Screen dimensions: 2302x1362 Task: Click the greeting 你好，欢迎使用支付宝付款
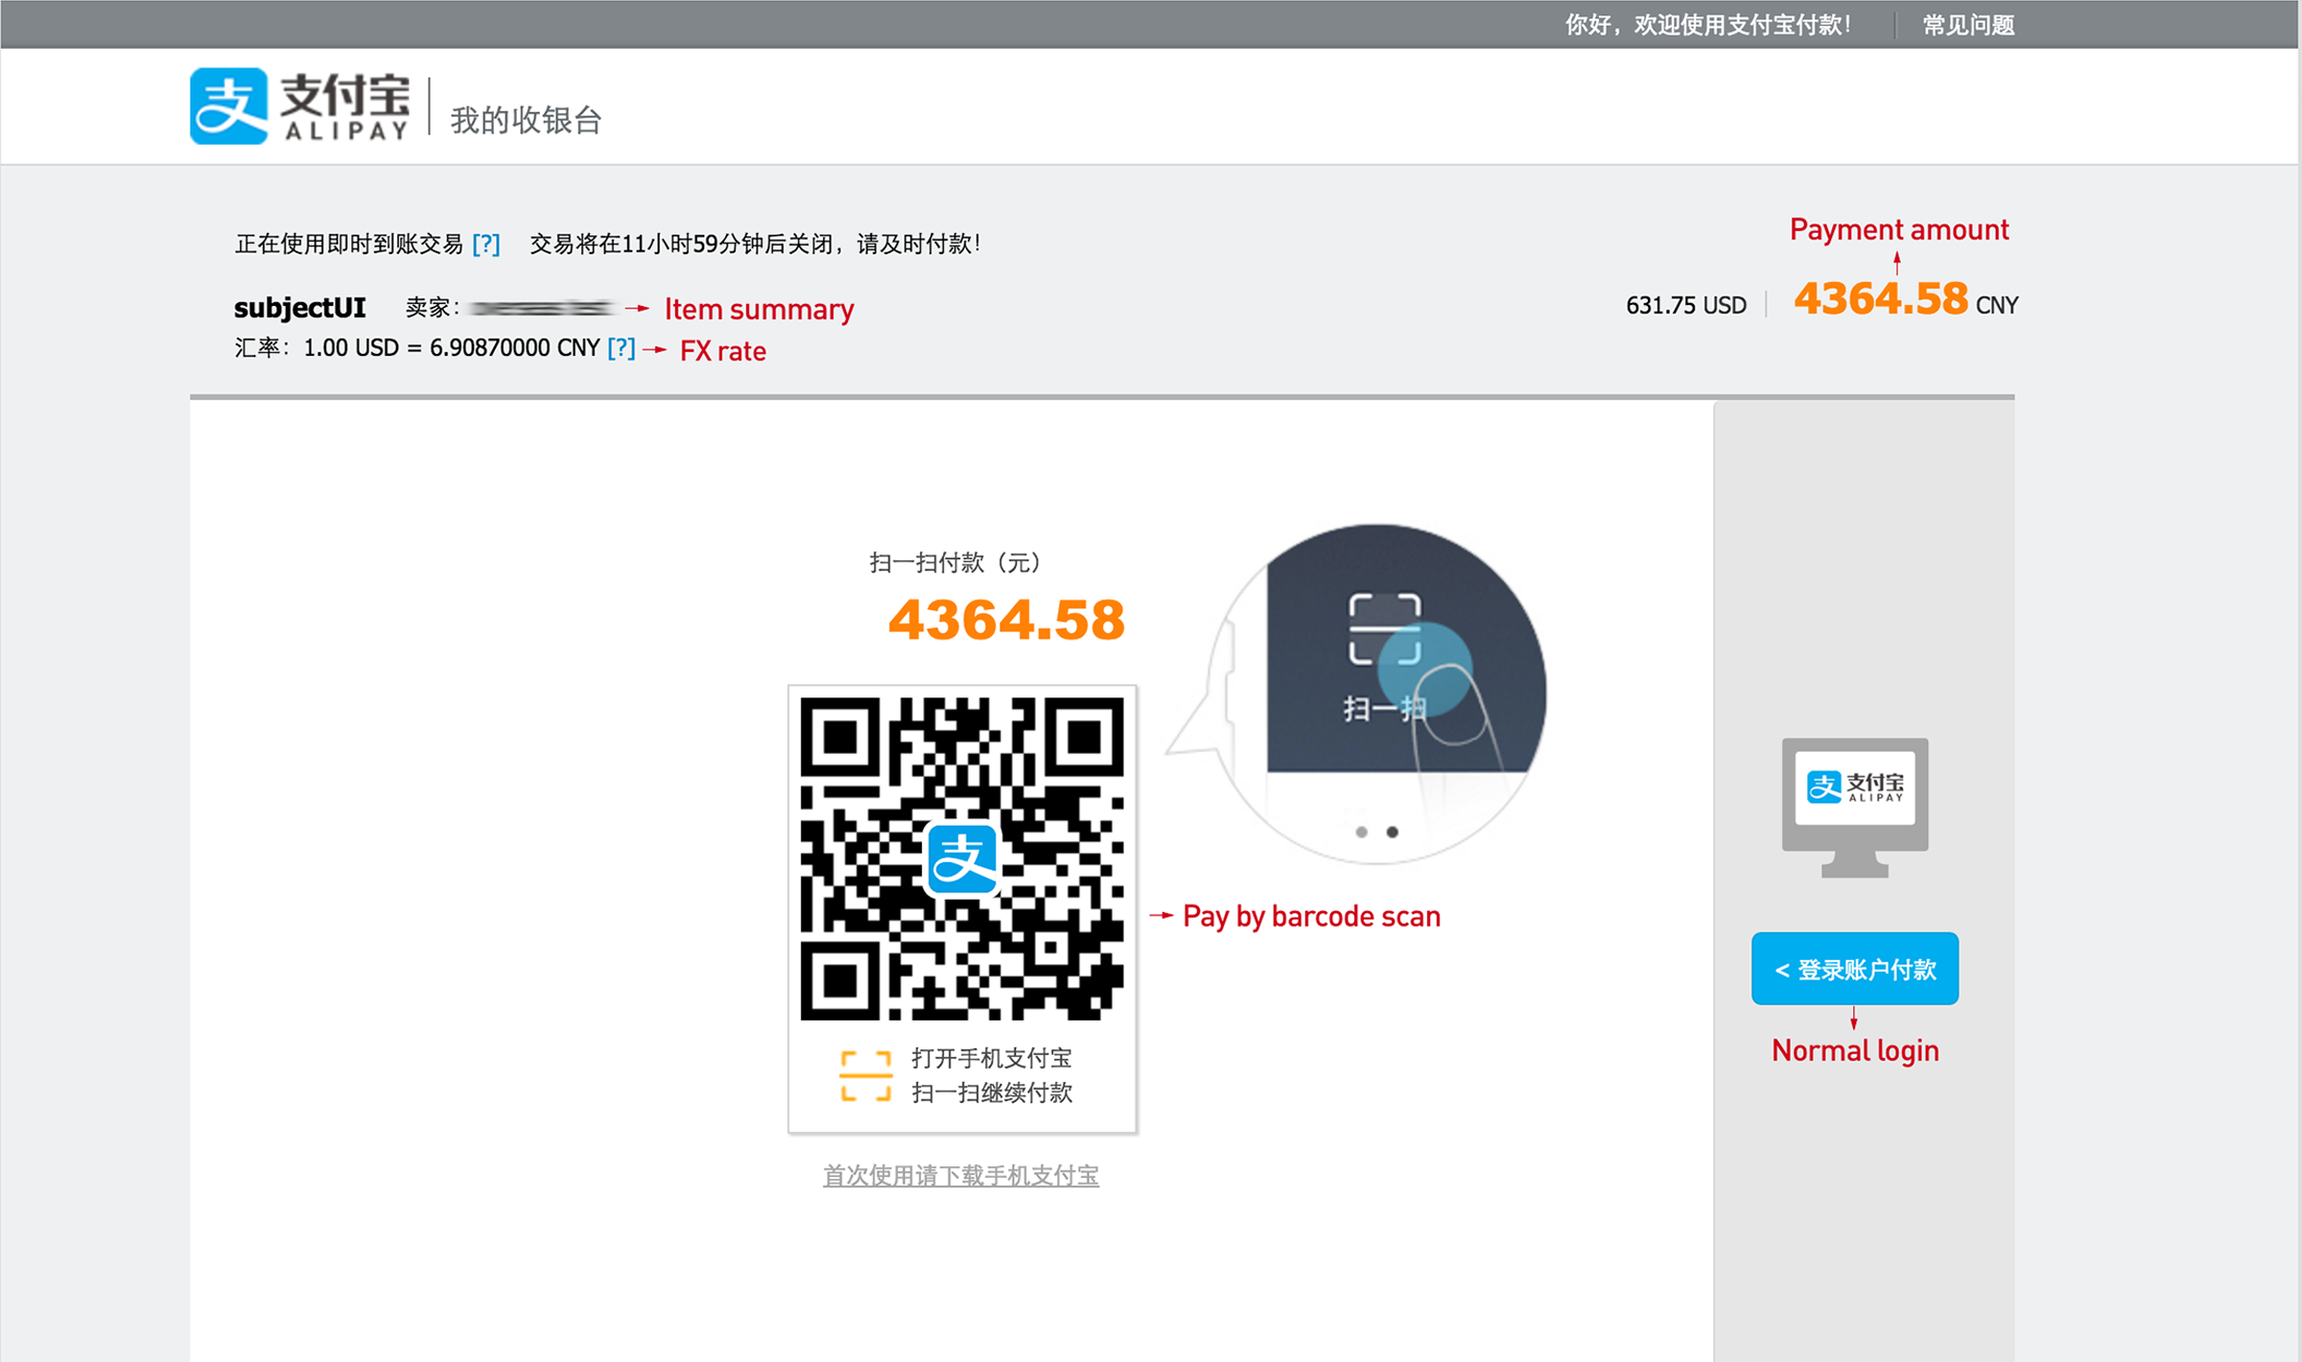1709,24
